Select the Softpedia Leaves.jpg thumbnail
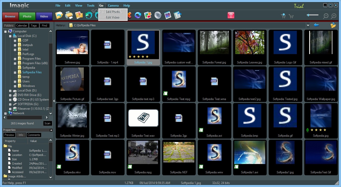Screen dimensions: 341x187 point(250,48)
